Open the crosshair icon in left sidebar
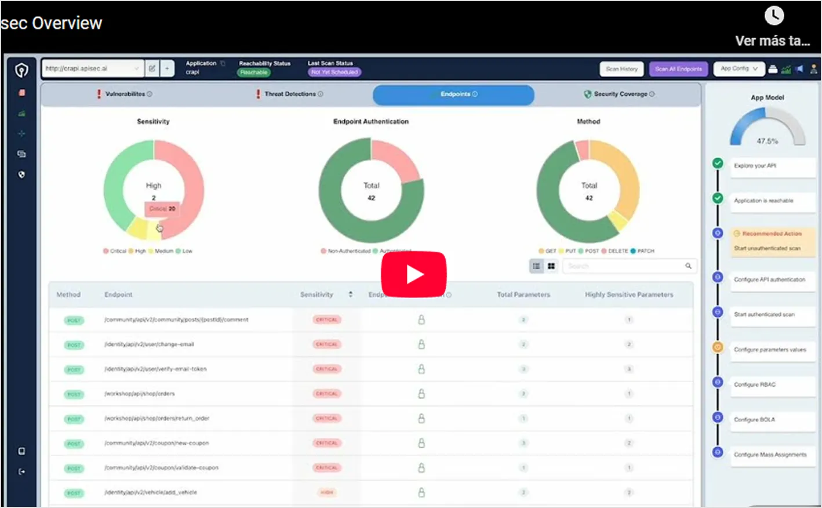 pos(22,133)
